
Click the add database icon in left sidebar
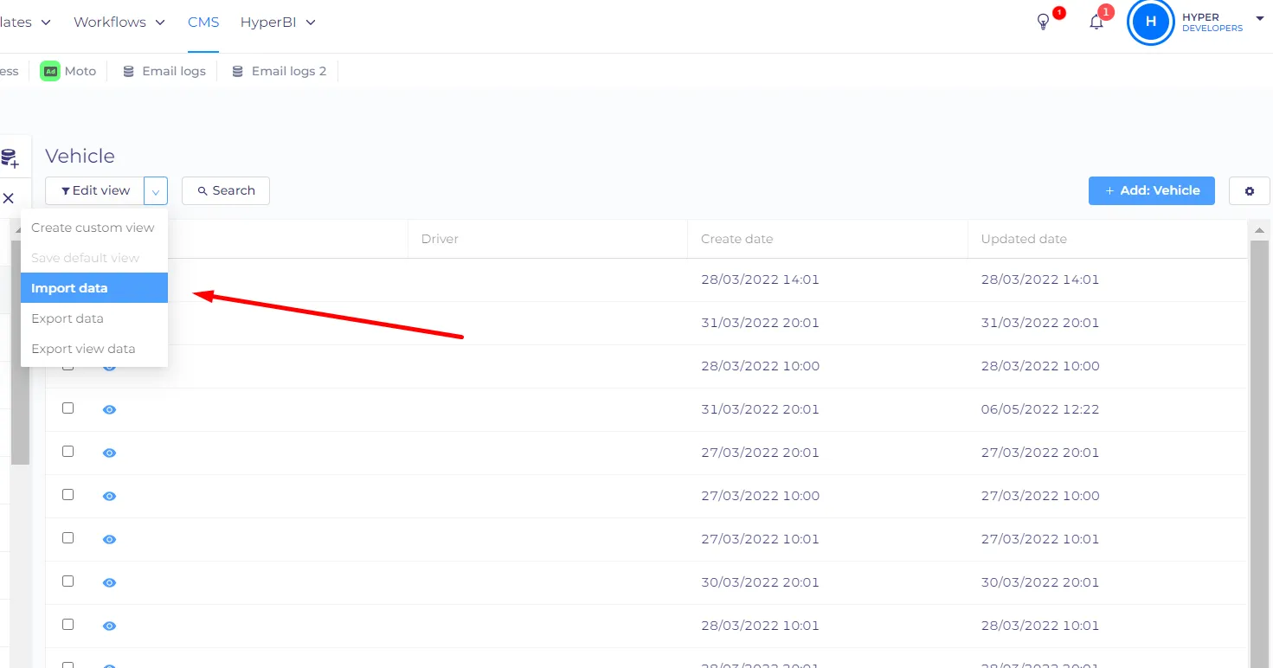(10, 158)
